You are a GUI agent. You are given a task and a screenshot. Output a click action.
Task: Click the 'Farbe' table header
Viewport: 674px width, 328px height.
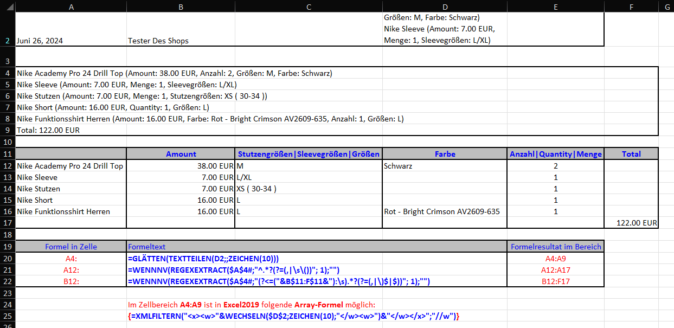(x=445, y=154)
